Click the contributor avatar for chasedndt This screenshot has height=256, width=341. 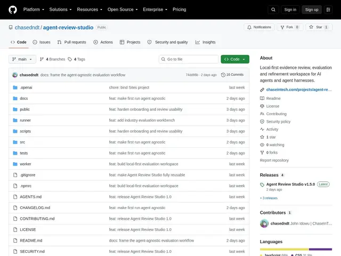(x=264, y=223)
